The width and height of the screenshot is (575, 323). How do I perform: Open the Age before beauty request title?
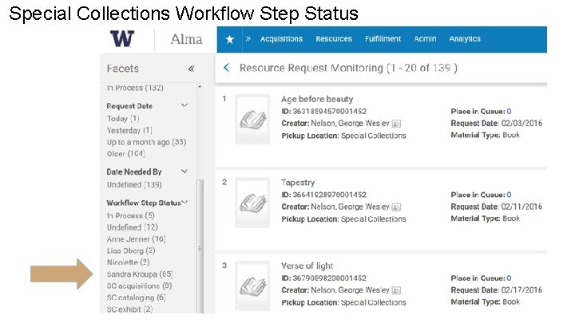(x=317, y=99)
